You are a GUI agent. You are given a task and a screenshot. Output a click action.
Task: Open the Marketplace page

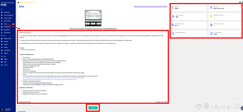(8, 27)
